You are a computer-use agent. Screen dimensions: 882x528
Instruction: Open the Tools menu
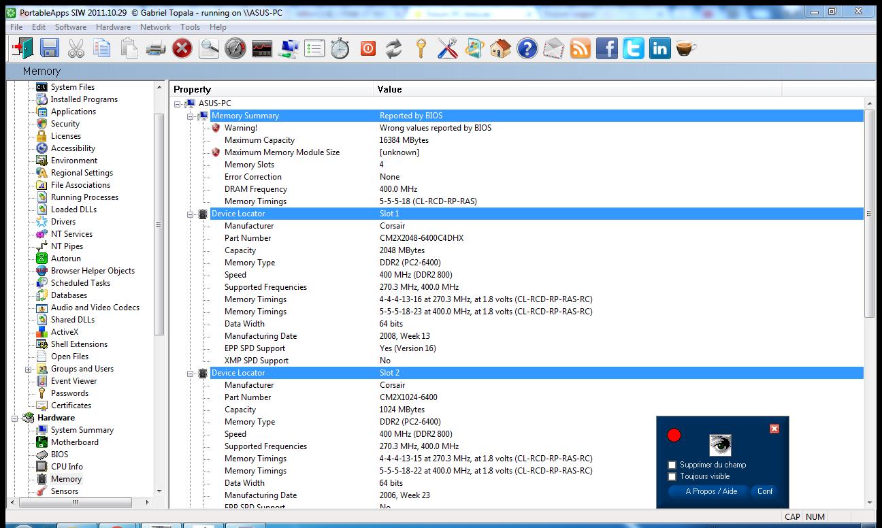pos(191,27)
